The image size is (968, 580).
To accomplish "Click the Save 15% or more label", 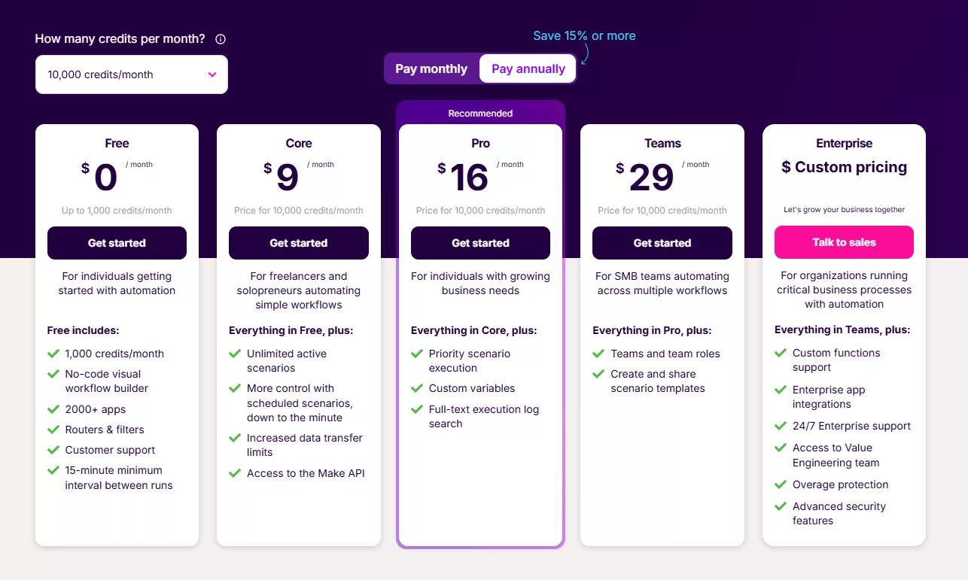I will (x=584, y=35).
